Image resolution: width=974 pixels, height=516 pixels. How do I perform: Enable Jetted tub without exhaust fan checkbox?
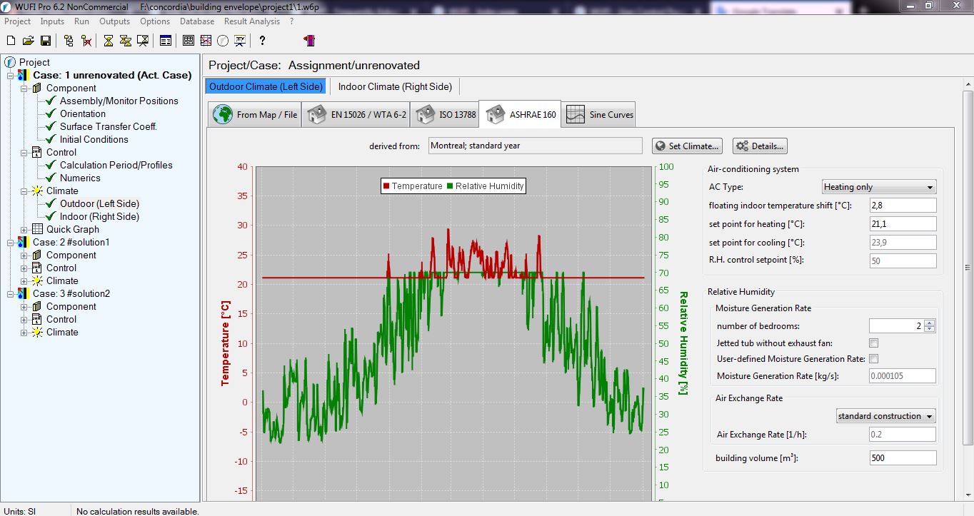click(x=873, y=343)
